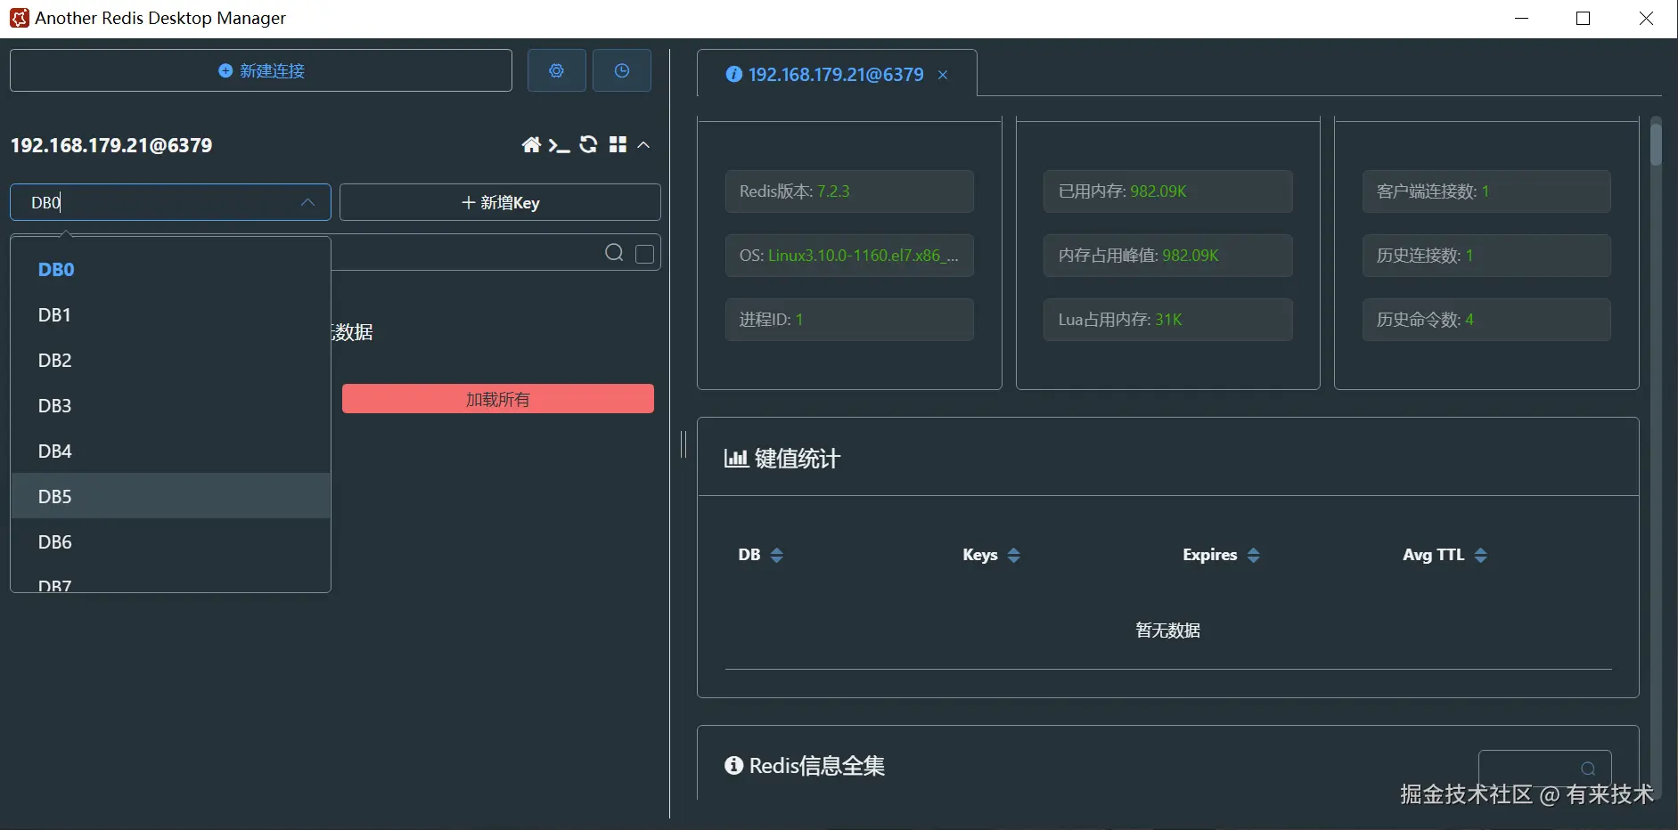The height and width of the screenshot is (830, 1678).
Task: Open settings via the gear icon
Action: pos(557,70)
